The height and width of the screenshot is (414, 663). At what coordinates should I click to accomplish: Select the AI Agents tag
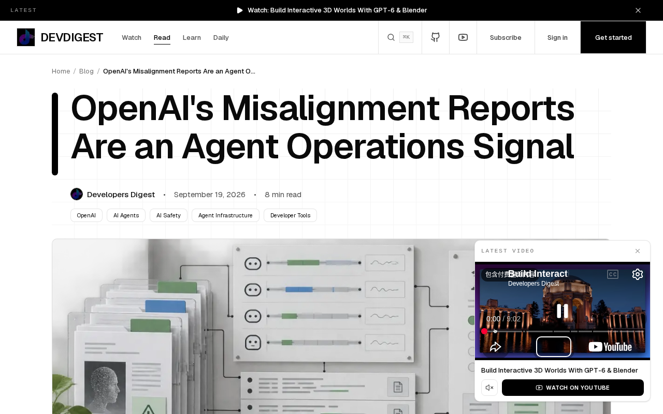point(126,215)
